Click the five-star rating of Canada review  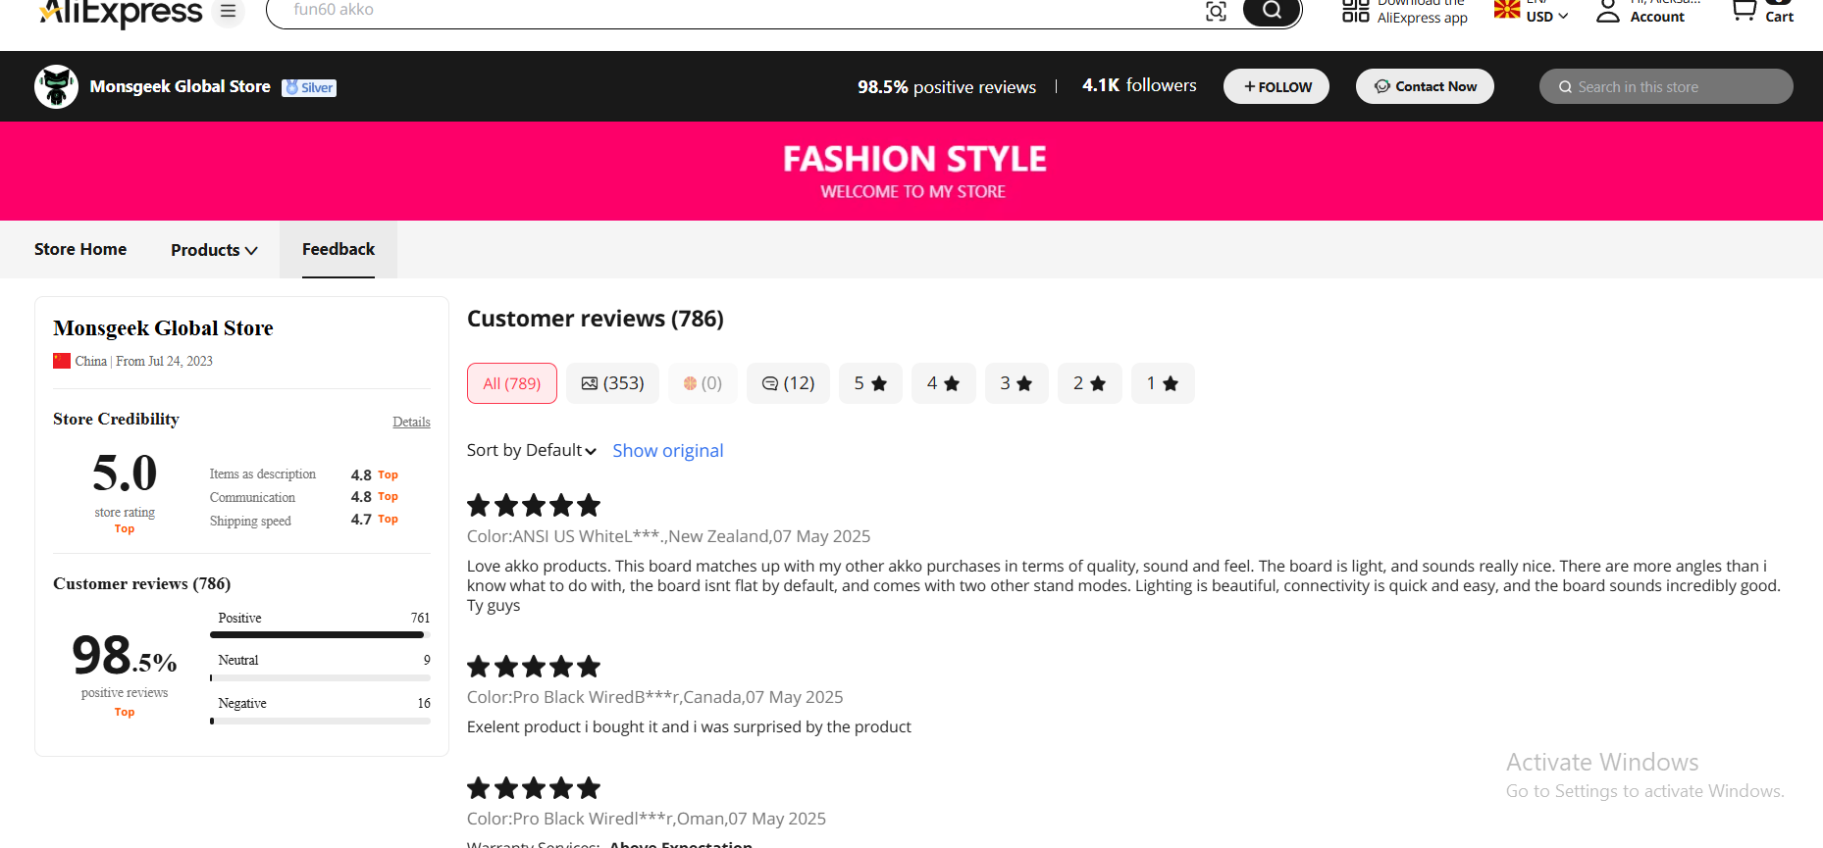533,667
